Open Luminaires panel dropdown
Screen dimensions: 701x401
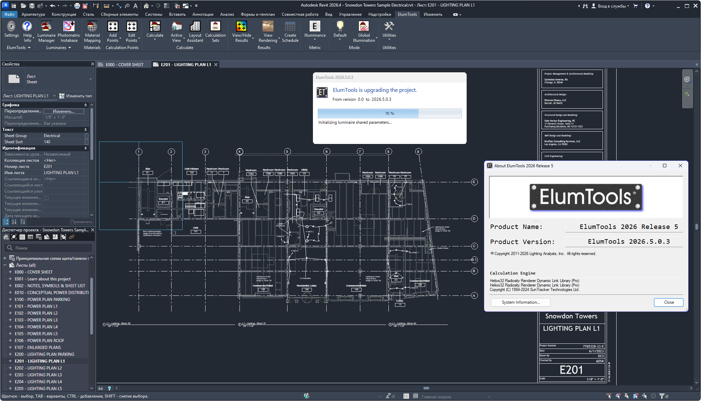59,48
